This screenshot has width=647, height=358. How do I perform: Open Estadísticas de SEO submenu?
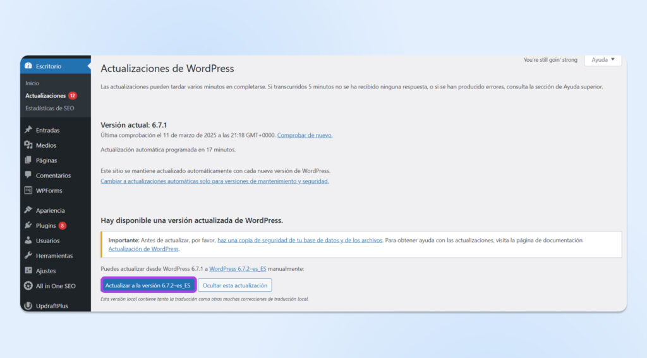click(x=49, y=108)
